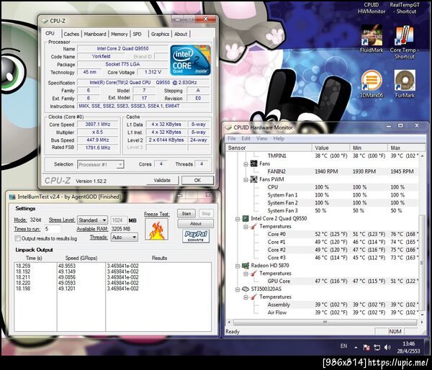The image size is (432, 370).
Task: Click the CPU-Z title bar icon
Action: click(x=45, y=21)
